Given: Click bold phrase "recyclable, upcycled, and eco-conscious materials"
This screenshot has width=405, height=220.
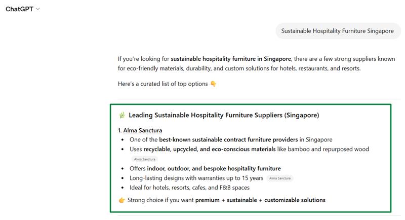Looking at the screenshot, I should [210, 149].
